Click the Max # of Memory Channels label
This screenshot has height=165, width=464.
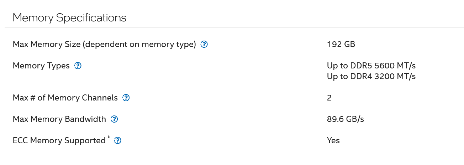[x=65, y=98]
